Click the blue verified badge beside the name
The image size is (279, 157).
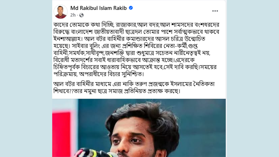(x=131, y=8)
